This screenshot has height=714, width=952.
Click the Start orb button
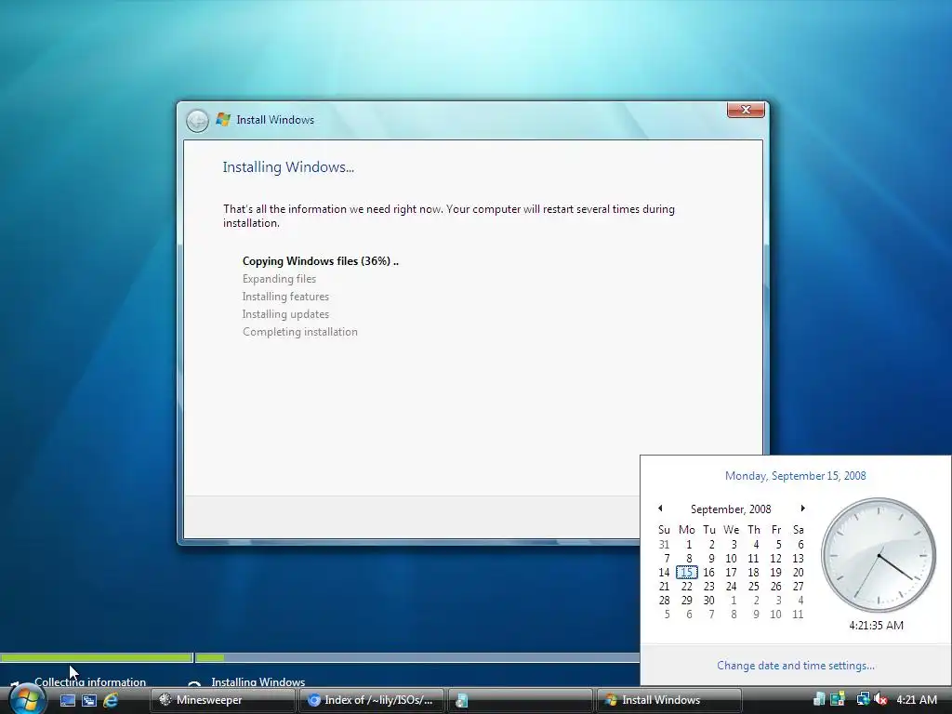tap(27, 699)
